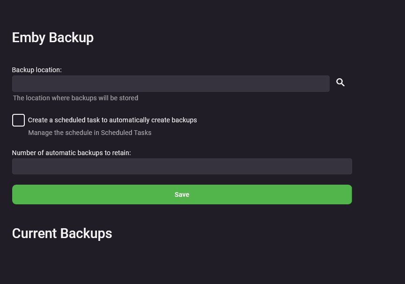The width and height of the screenshot is (405, 284).
Task: Click the word 'Save' on the green bar
Action: (x=182, y=194)
